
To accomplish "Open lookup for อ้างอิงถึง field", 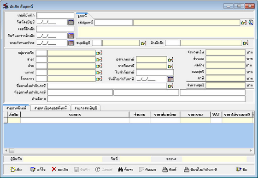I will (246, 43).
